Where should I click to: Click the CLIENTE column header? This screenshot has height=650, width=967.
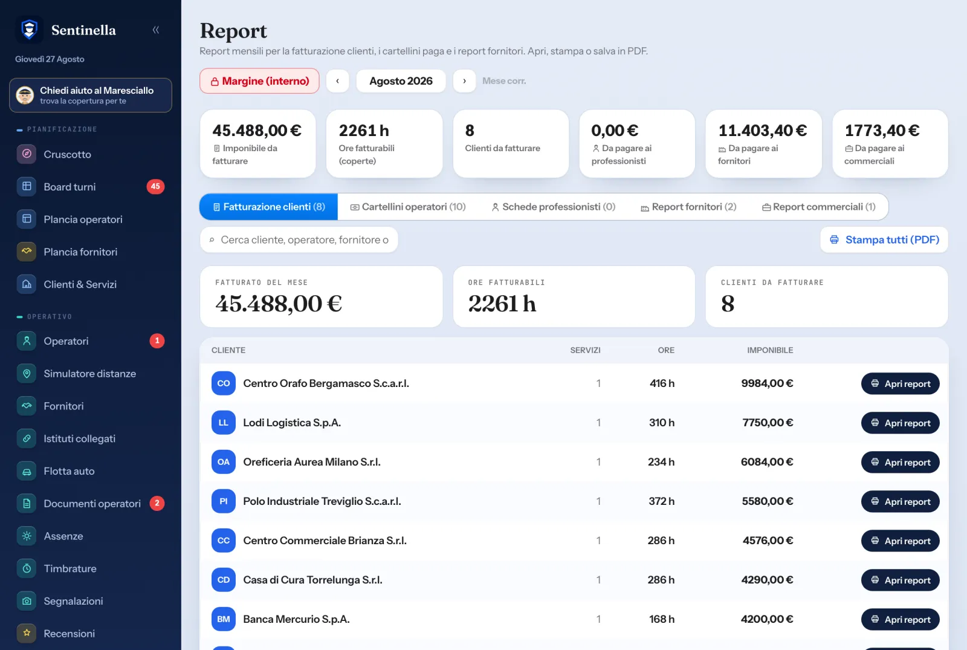pyautogui.click(x=228, y=350)
